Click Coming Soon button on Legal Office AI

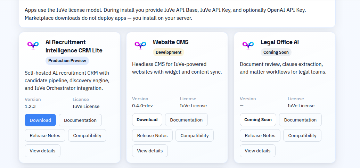258,120
